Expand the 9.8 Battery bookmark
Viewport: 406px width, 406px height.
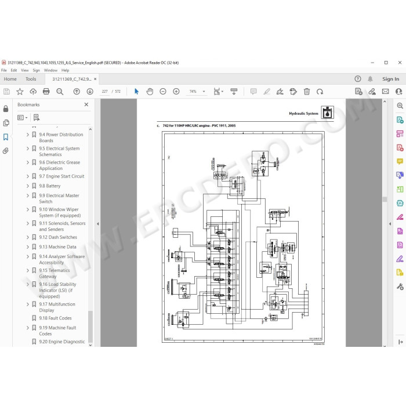click(x=28, y=186)
